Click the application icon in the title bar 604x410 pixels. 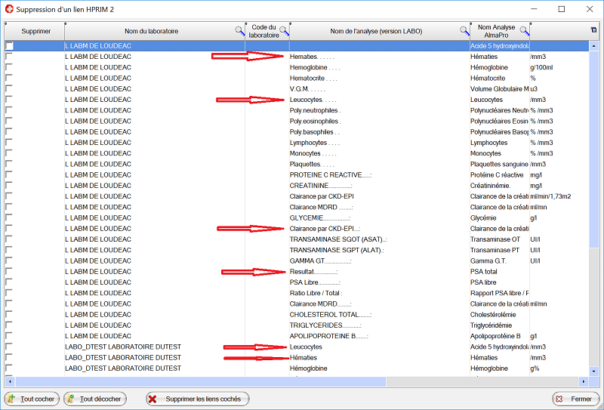[8, 9]
